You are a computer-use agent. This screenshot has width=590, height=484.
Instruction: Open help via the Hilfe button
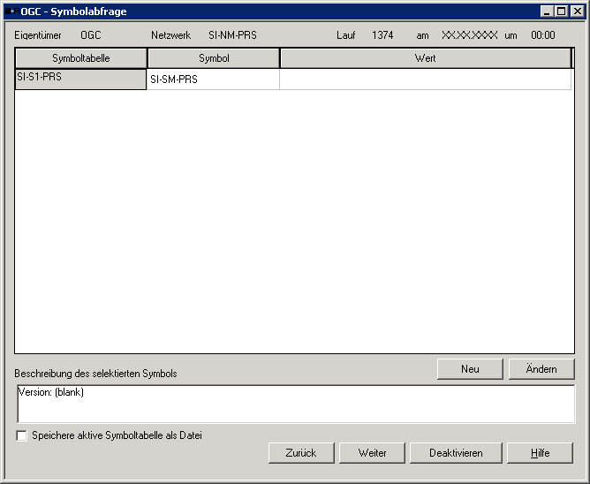[x=540, y=453]
